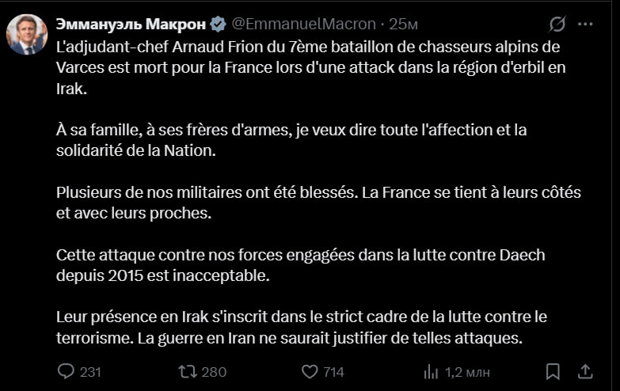Click the reply speech bubble icon
The image size is (620, 391).
67,371
